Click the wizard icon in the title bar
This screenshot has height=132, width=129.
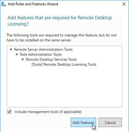[4, 4]
